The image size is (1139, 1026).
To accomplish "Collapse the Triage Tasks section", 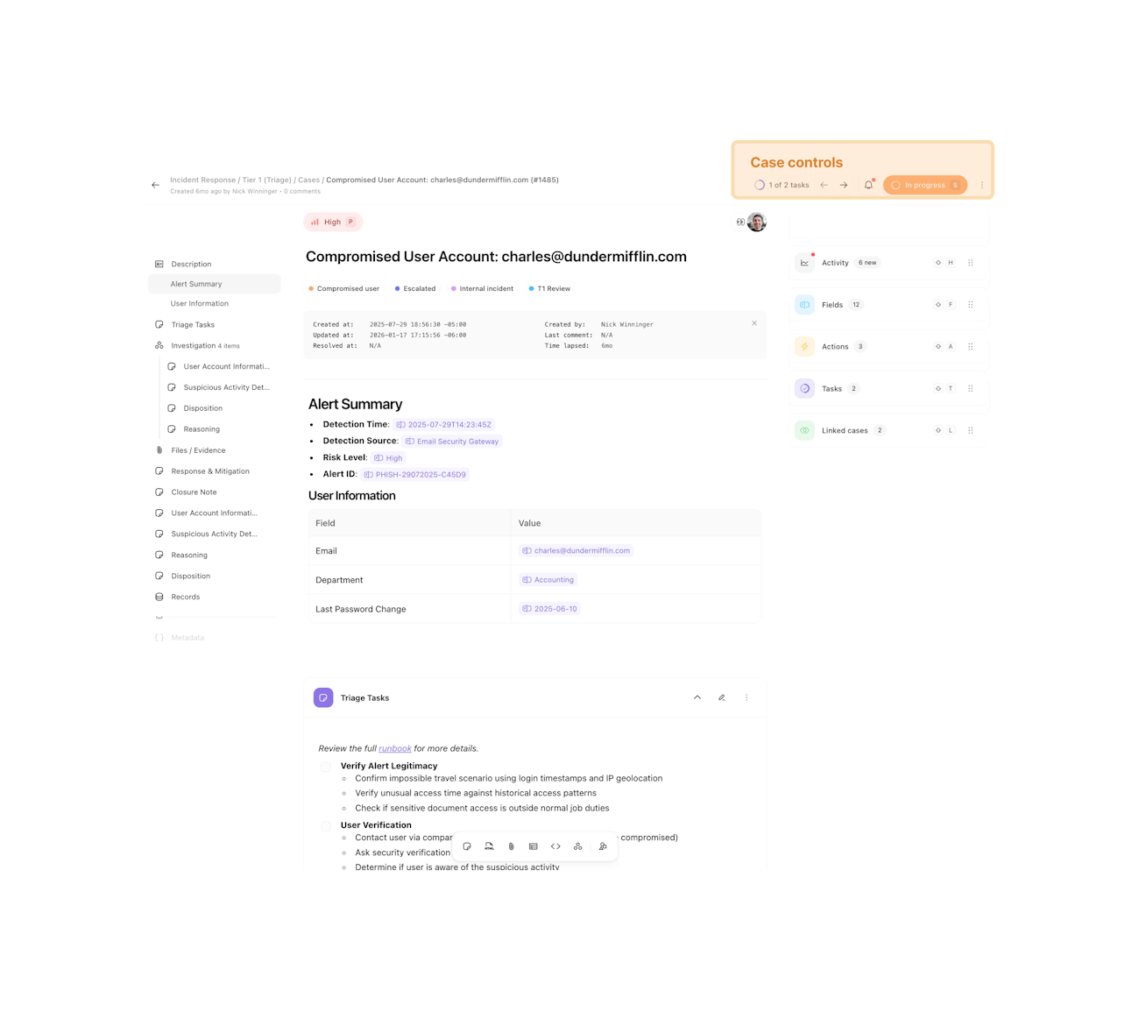I will point(697,697).
